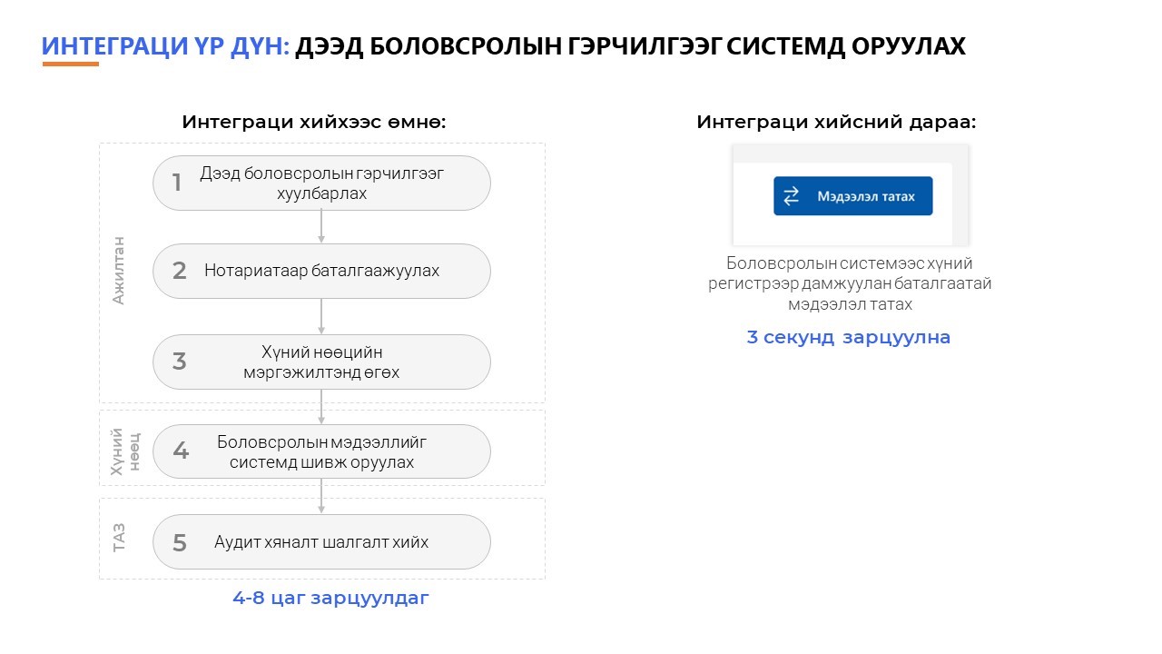Click the Мэдээлэл татах button
This screenshot has width=1162, height=654.
tap(852, 196)
